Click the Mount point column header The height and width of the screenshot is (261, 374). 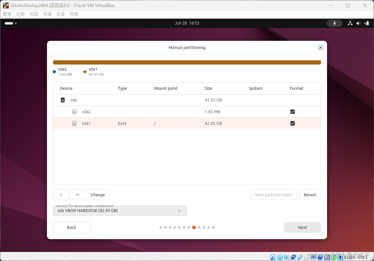tap(166, 88)
